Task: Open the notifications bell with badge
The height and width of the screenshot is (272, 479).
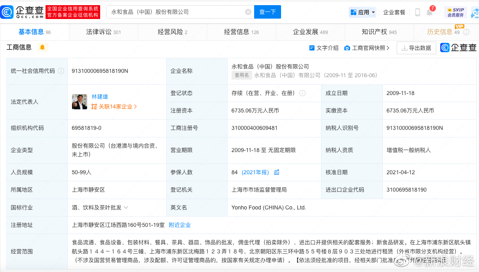Action: coord(430,12)
